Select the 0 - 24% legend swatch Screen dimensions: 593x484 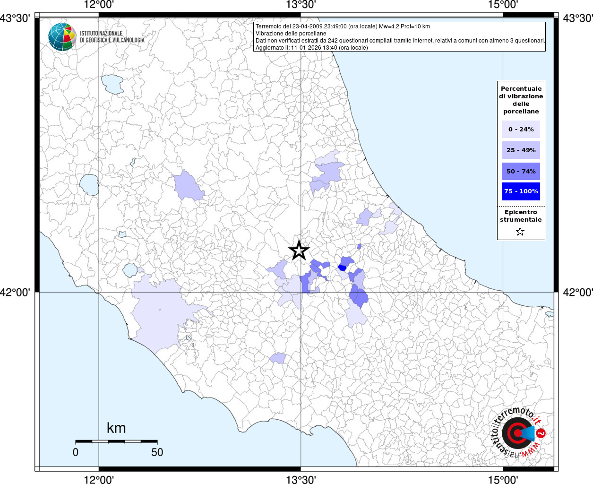coord(521,129)
